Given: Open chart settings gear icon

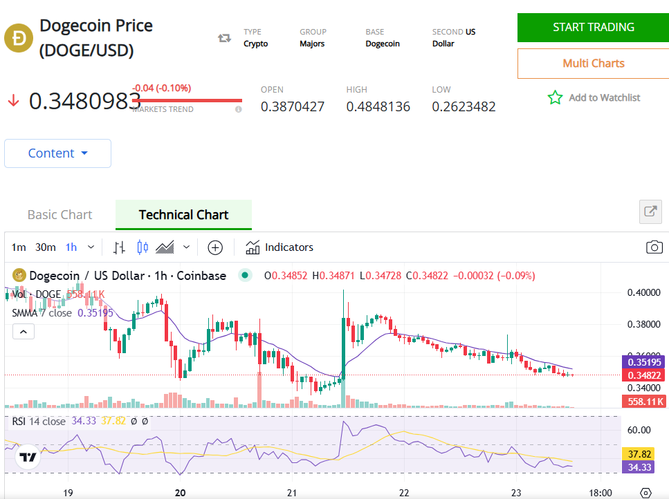Looking at the screenshot, I should (x=646, y=493).
